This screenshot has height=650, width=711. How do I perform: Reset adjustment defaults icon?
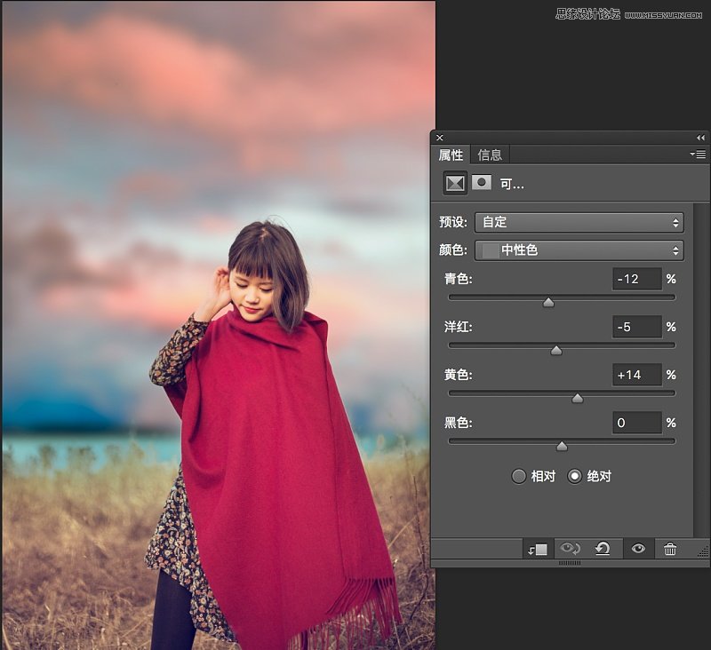click(603, 549)
